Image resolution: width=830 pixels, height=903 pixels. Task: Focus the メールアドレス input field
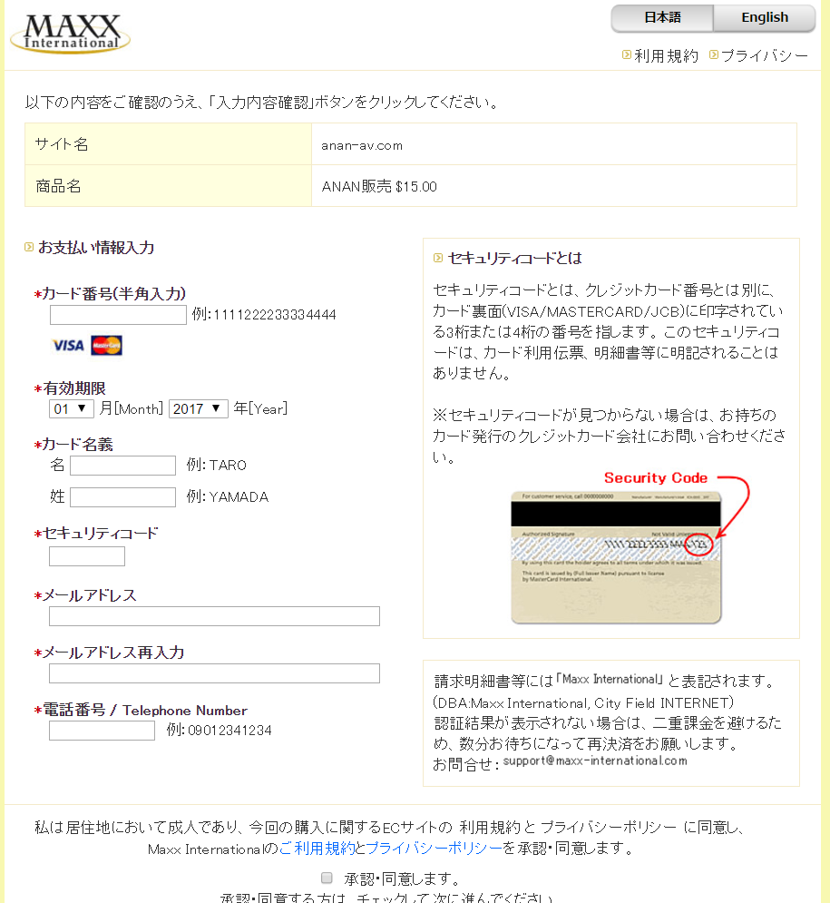pos(214,616)
